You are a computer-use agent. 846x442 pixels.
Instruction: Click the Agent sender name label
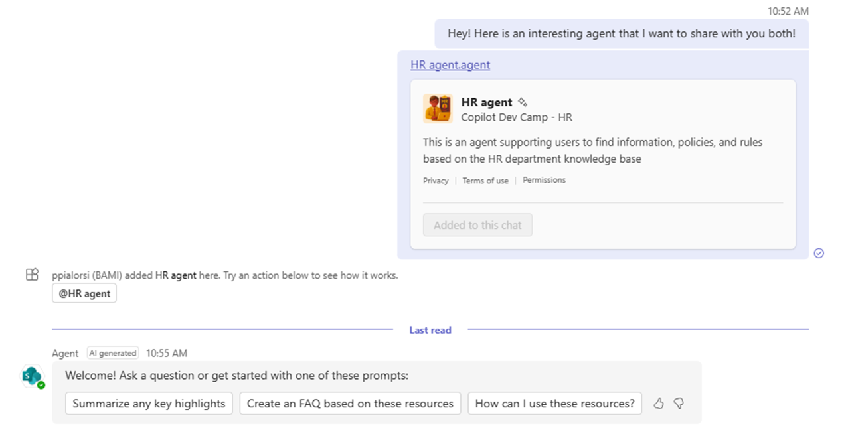[x=65, y=353]
